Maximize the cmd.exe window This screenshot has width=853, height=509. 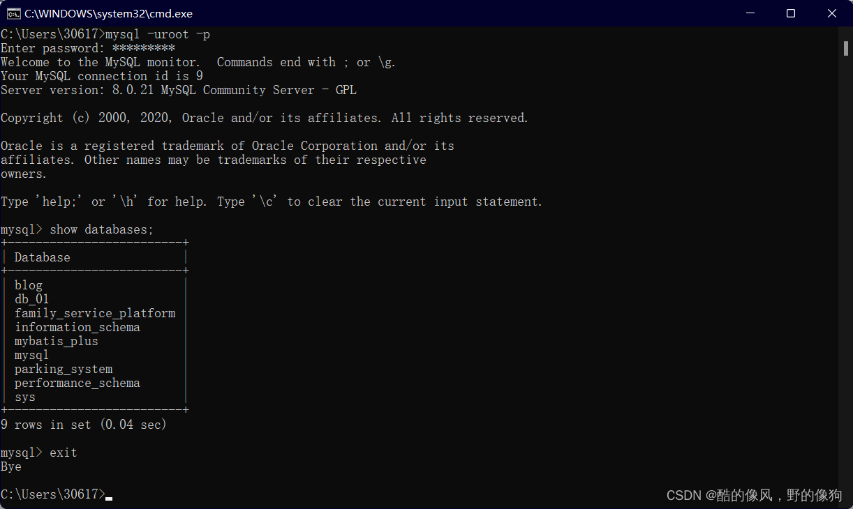(x=791, y=13)
